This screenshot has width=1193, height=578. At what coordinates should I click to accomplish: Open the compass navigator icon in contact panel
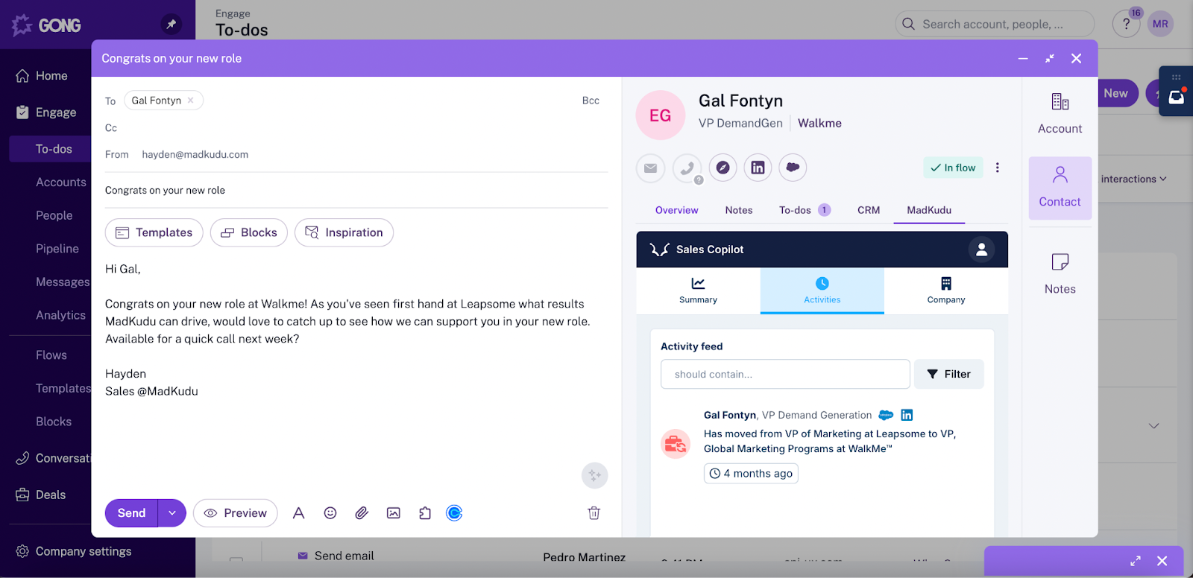[723, 168]
